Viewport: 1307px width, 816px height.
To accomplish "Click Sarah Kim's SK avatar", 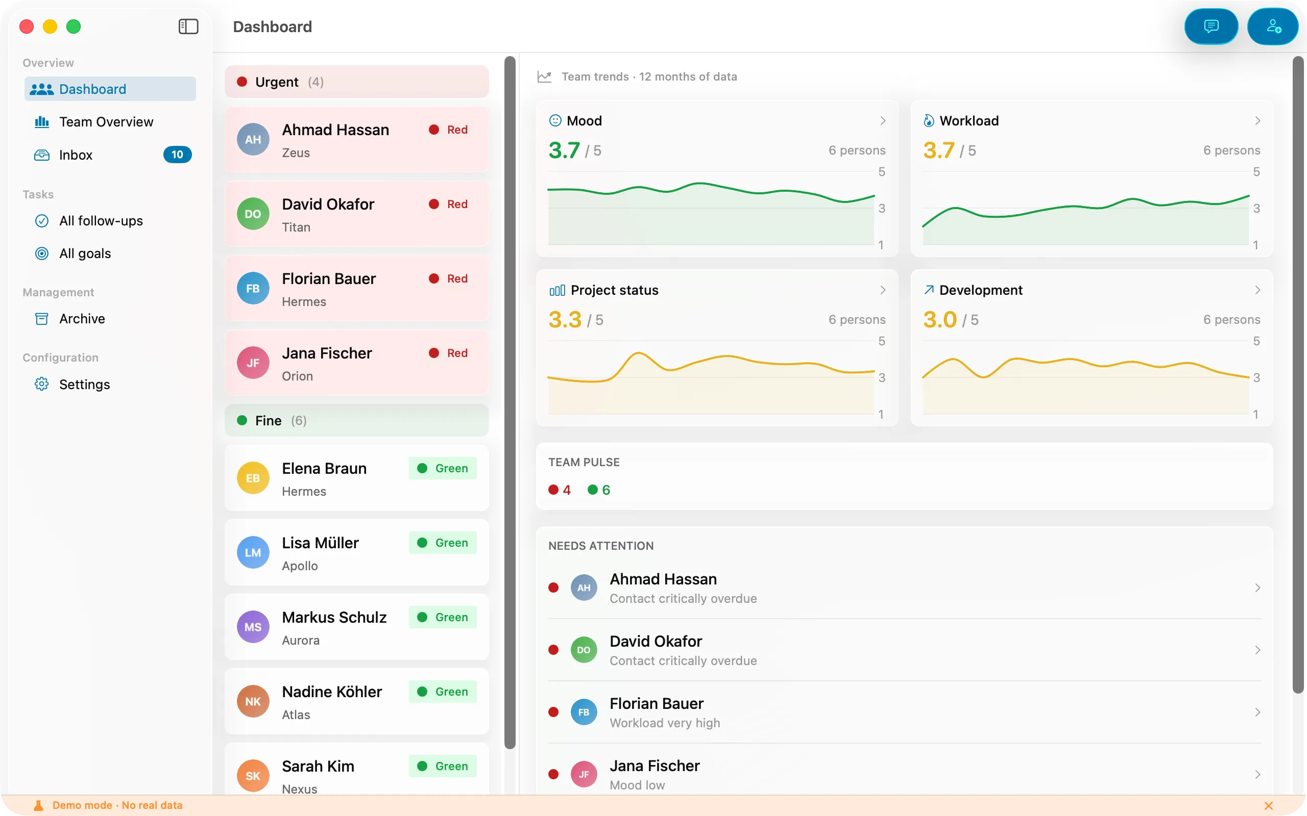I will click(253, 776).
